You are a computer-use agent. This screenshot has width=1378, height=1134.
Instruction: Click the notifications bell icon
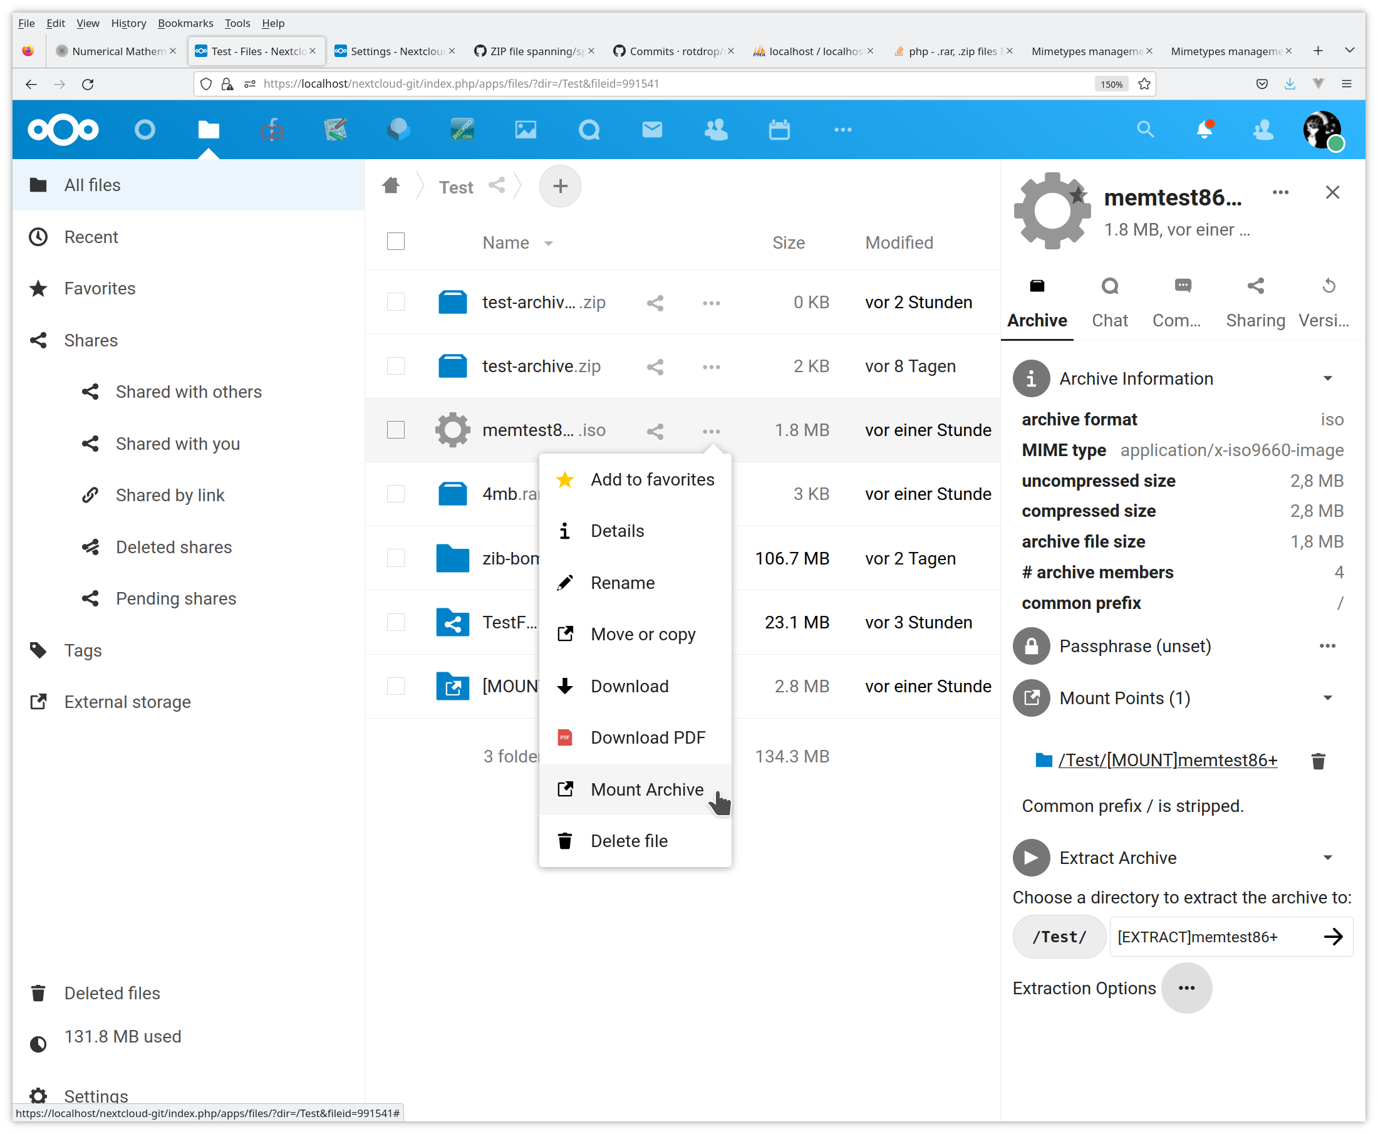click(x=1204, y=129)
